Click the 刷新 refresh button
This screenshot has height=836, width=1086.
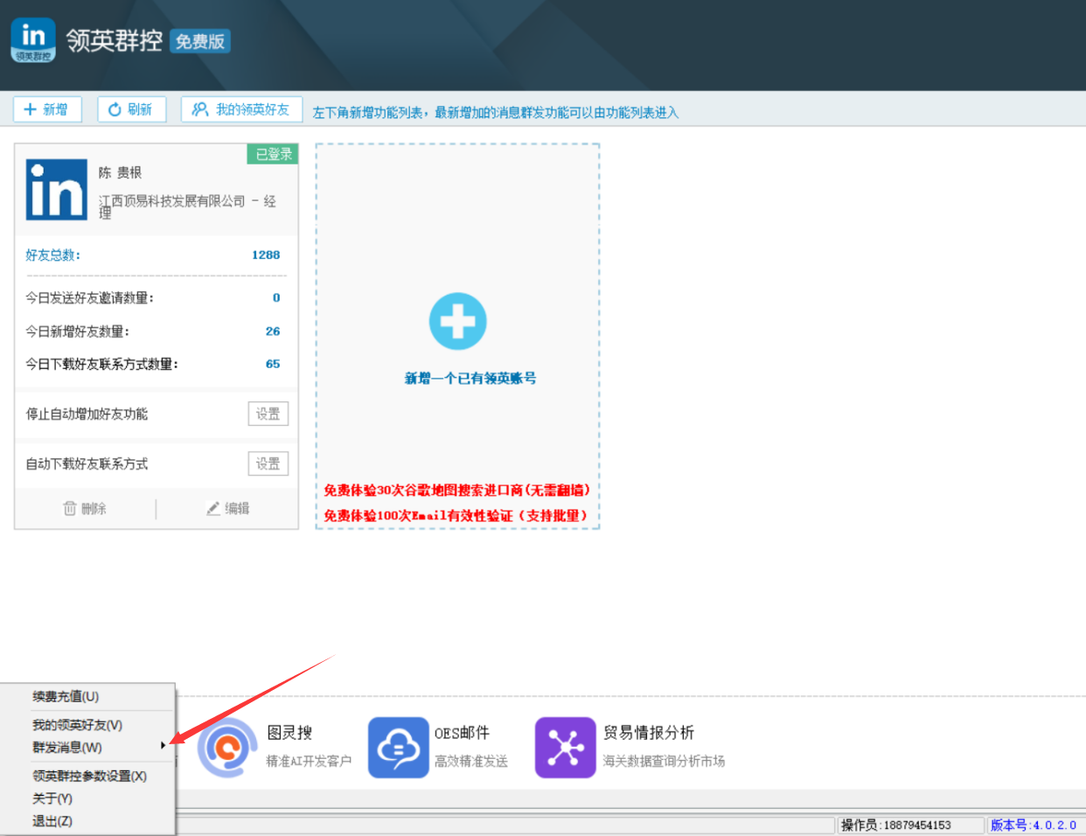131,109
